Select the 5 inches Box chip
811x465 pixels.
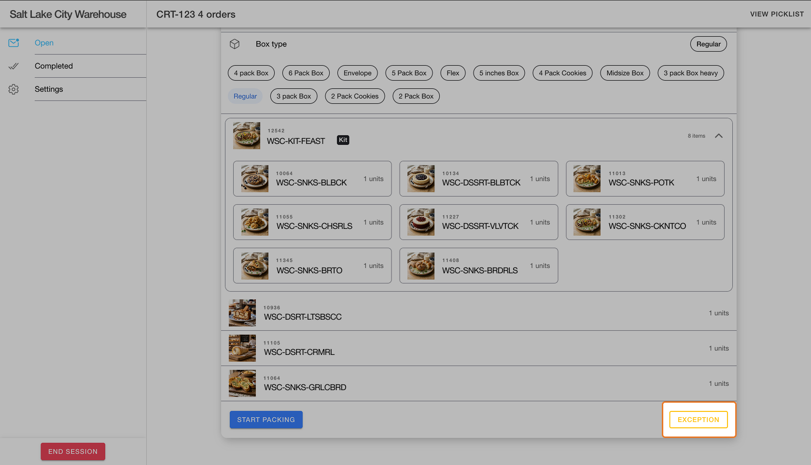tap(499, 73)
